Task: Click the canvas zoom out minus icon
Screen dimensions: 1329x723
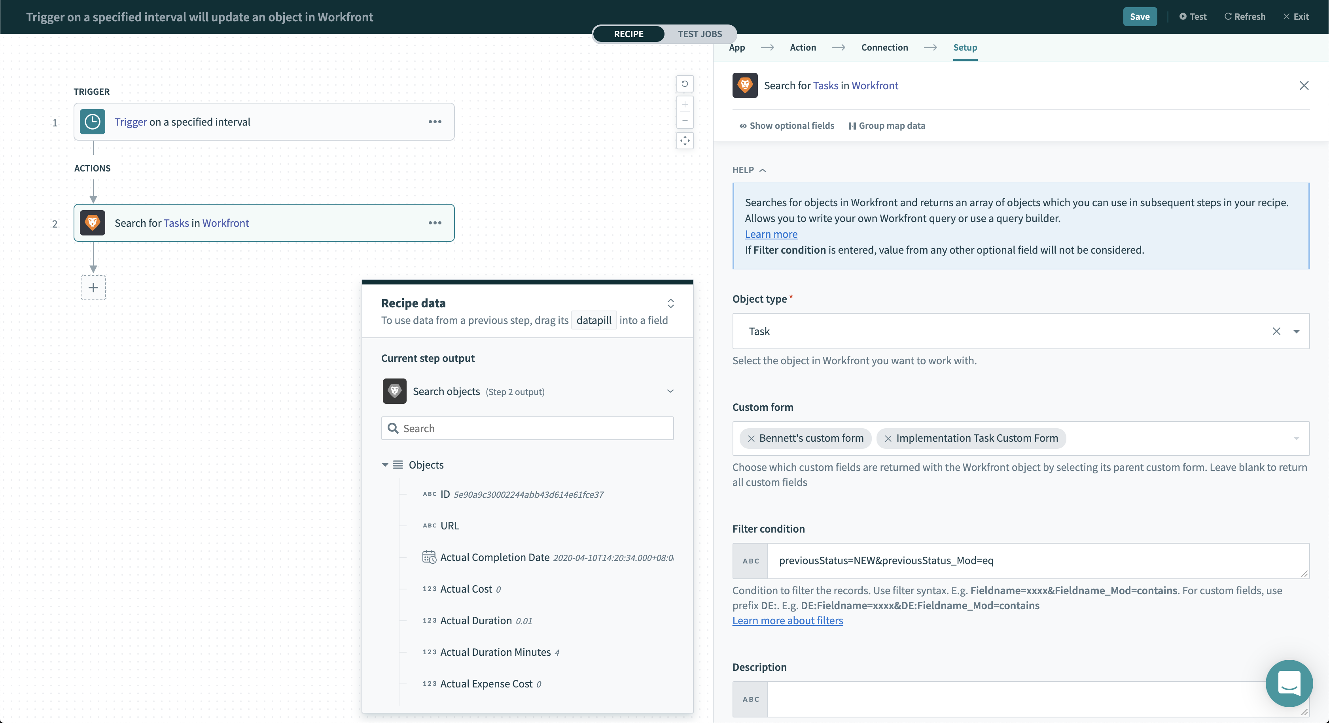Action: 685,120
